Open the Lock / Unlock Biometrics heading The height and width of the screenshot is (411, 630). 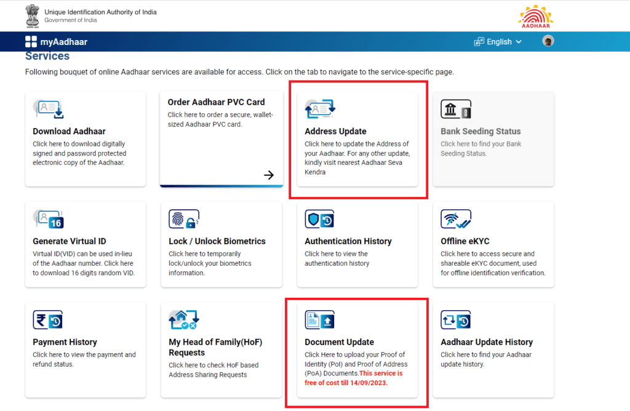pos(217,241)
